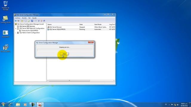
Task: Select Protocols for SQLEXPRESS tree node
Action: click(30, 31)
